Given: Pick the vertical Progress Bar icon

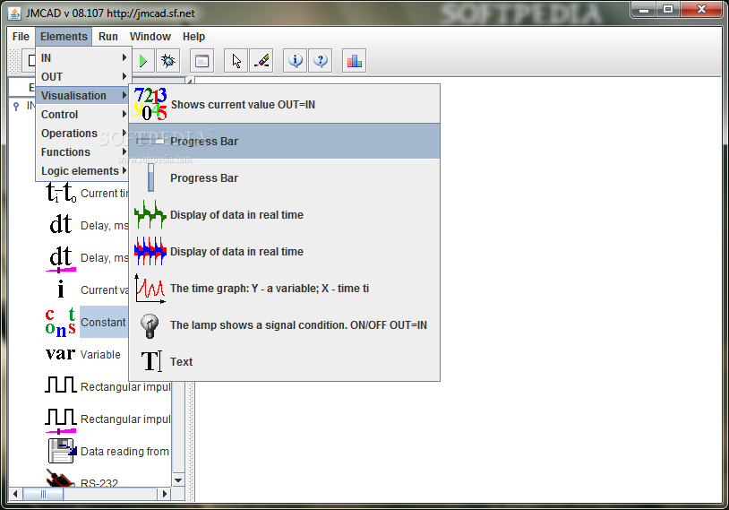Looking at the screenshot, I should 150,177.
